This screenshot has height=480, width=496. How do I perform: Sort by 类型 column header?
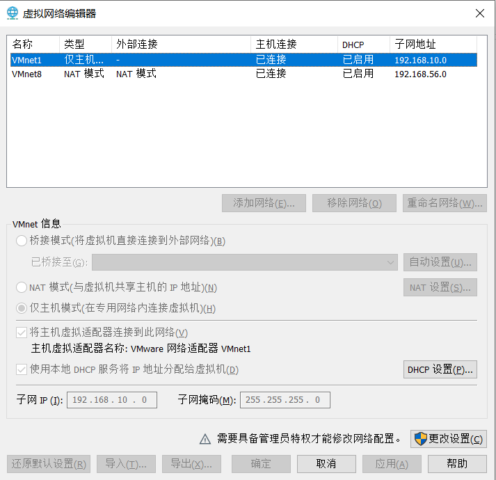tap(86, 45)
